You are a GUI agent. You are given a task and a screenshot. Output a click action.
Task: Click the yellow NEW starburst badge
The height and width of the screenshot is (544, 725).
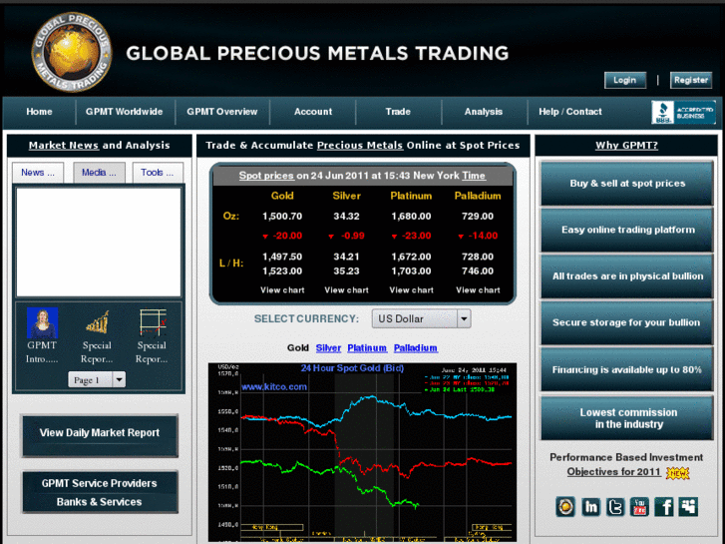pyautogui.click(x=678, y=473)
